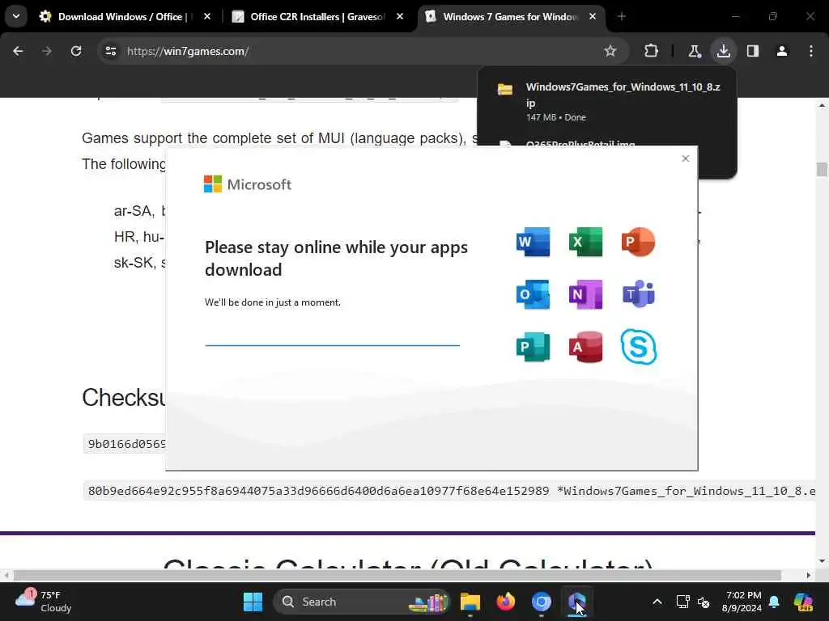Click the horizontal scrollbar right arrow
This screenshot has height=621, width=829.
[809, 575]
